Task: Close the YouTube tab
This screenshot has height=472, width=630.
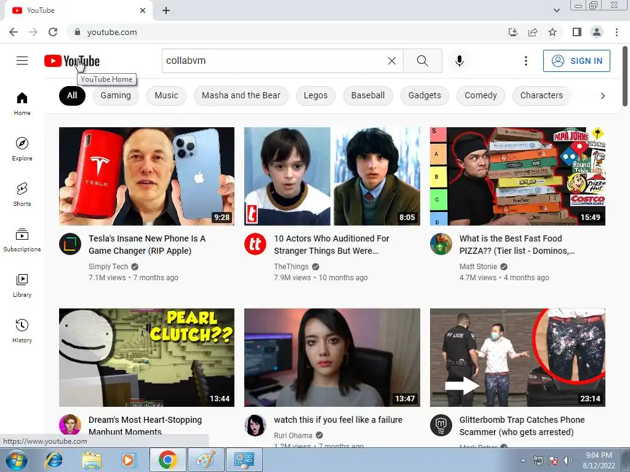Action: click(143, 10)
